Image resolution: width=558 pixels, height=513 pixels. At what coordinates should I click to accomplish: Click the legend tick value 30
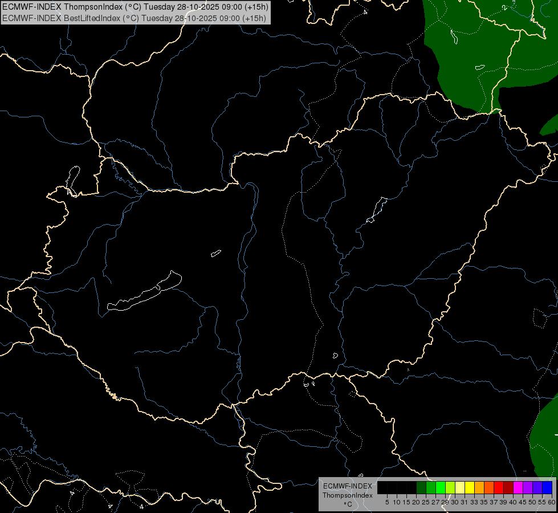click(x=455, y=502)
